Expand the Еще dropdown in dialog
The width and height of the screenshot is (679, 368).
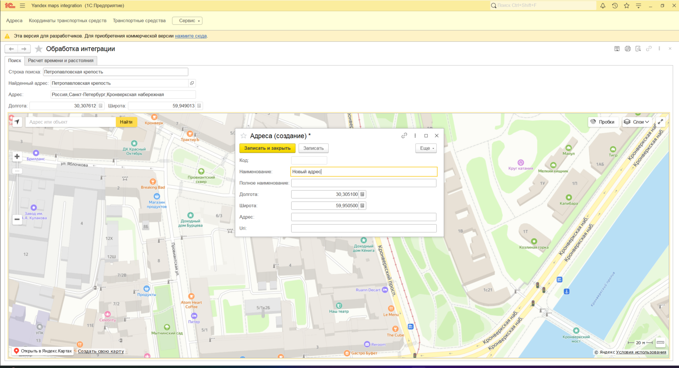click(426, 148)
